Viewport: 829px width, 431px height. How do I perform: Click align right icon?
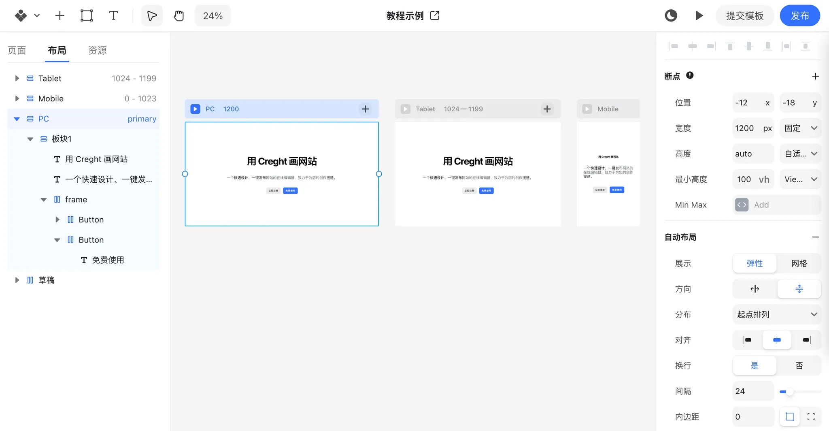[711, 46]
